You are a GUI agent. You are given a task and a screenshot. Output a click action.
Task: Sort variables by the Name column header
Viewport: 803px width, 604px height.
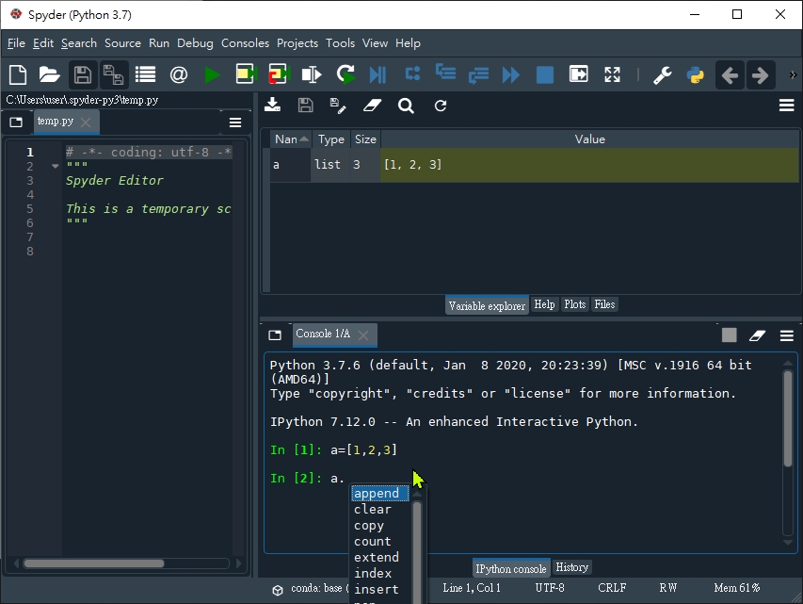(290, 139)
